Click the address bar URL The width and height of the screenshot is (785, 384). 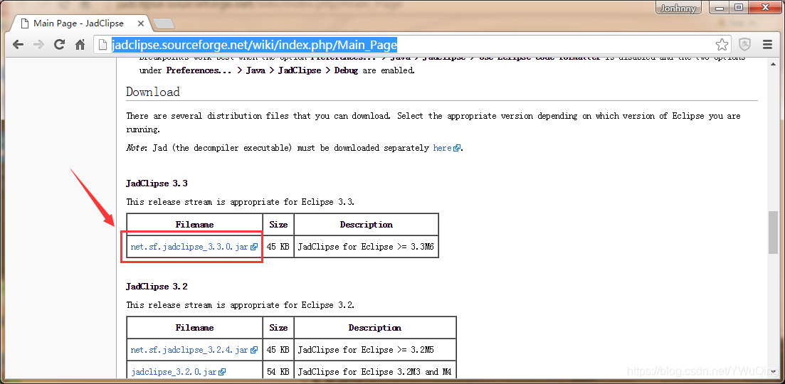254,45
